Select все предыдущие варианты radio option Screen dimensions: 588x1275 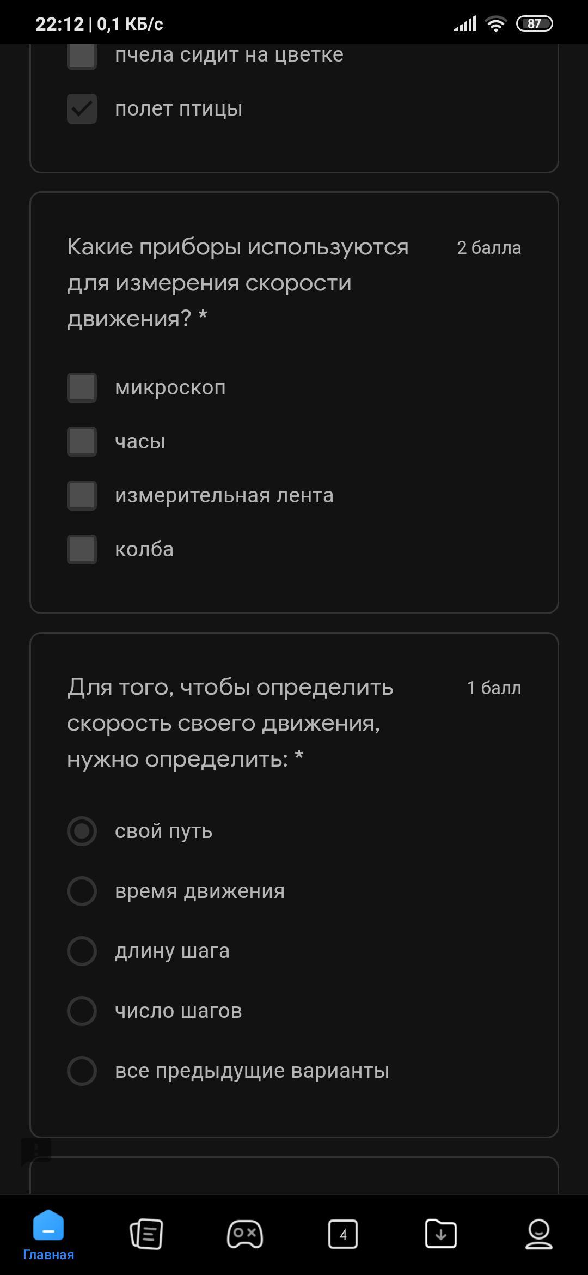pyautogui.click(x=82, y=1071)
